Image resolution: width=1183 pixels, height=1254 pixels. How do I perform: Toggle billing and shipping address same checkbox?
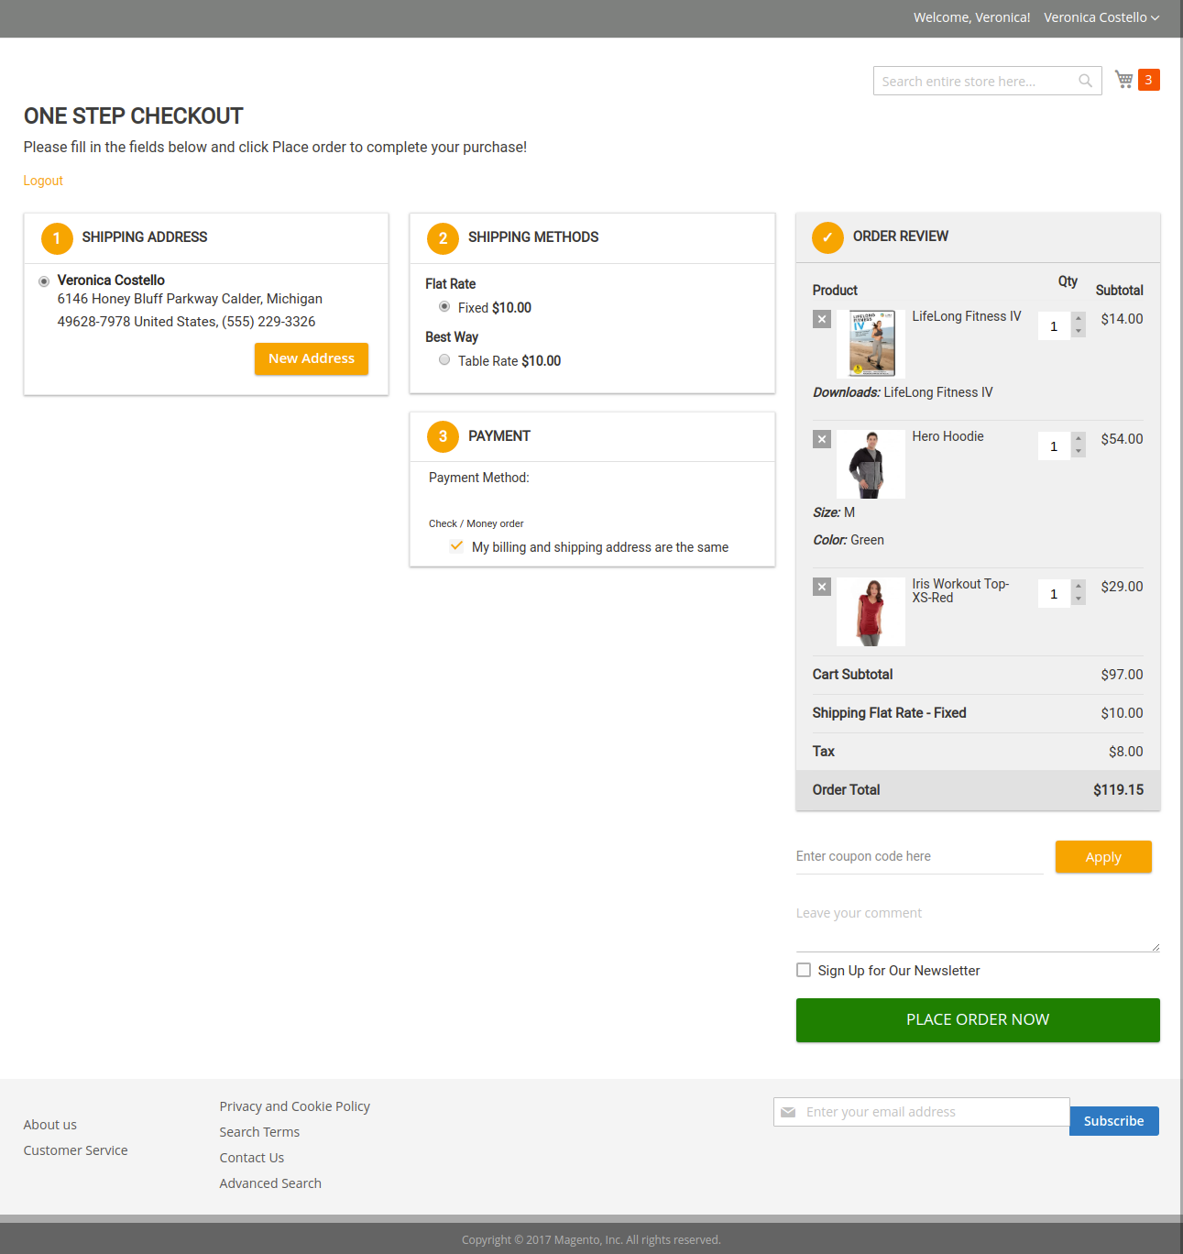(456, 546)
